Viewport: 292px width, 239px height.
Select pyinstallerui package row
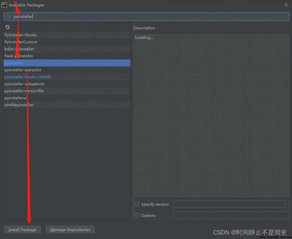click(x=67, y=98)
